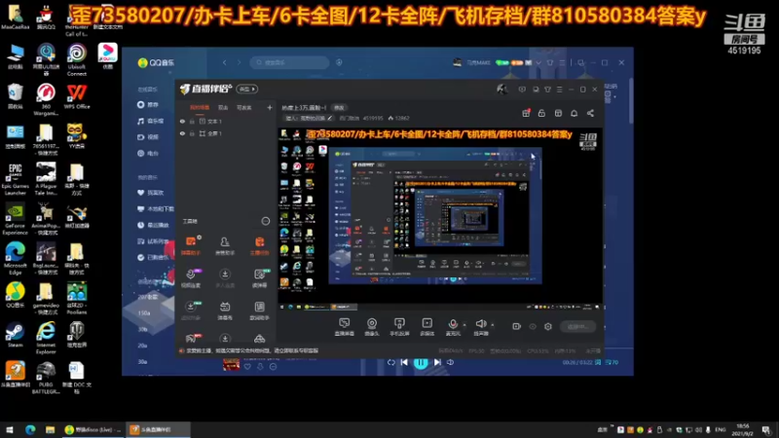This screenshot has width=779, height=438.
Task: Toggle visibility eye of 全屏1 source
Action: click(x=182, y=133)
